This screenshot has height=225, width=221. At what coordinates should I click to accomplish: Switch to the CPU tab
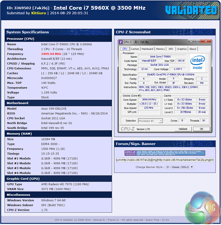click(125, 49)
